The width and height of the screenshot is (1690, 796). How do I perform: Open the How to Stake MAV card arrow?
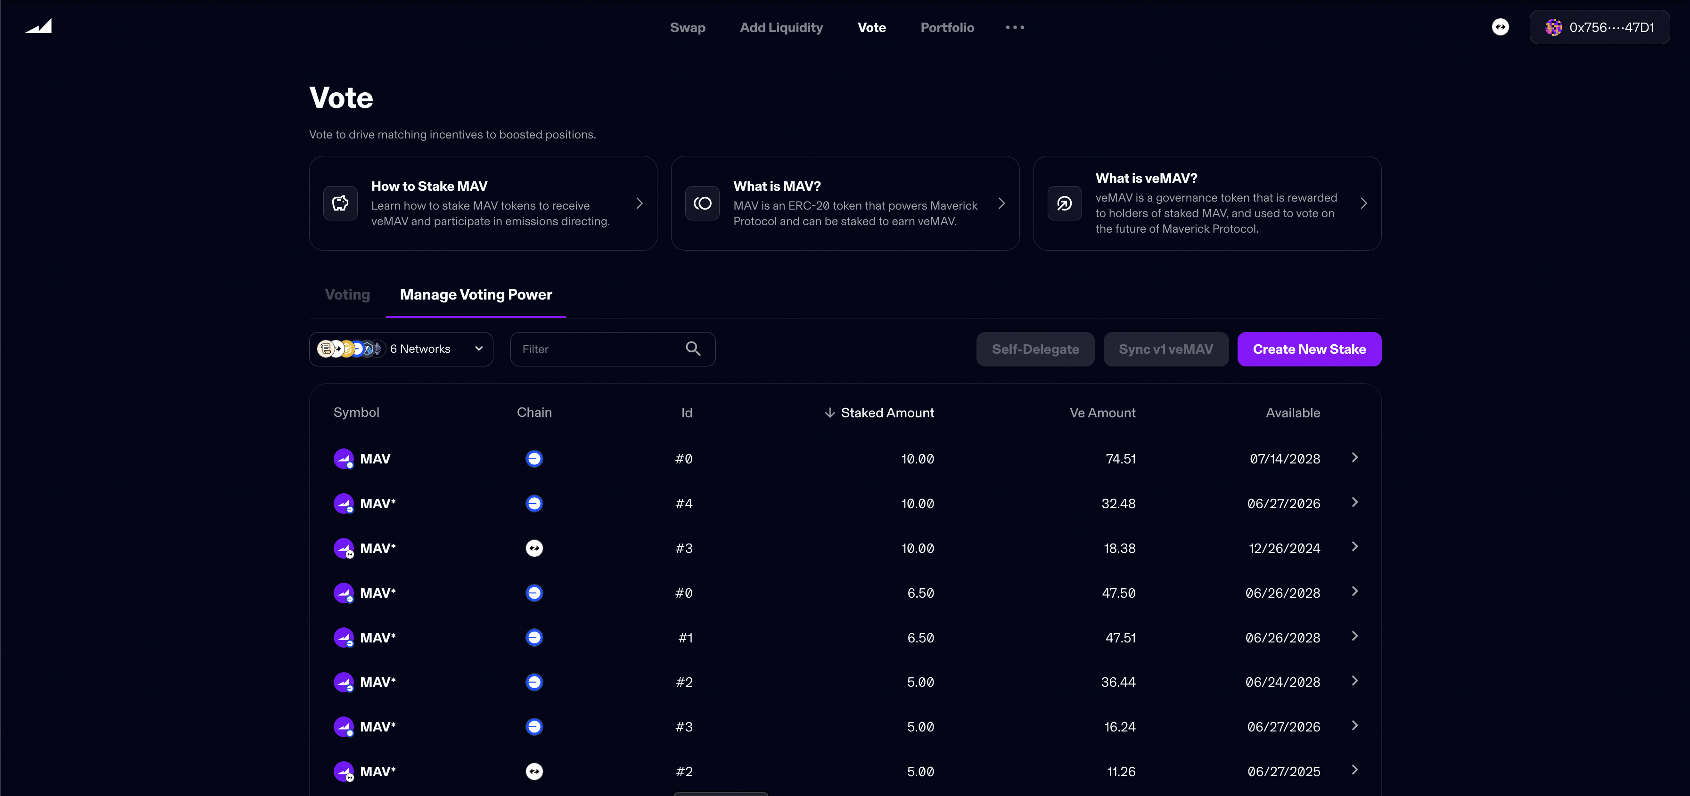click(639, 203)
